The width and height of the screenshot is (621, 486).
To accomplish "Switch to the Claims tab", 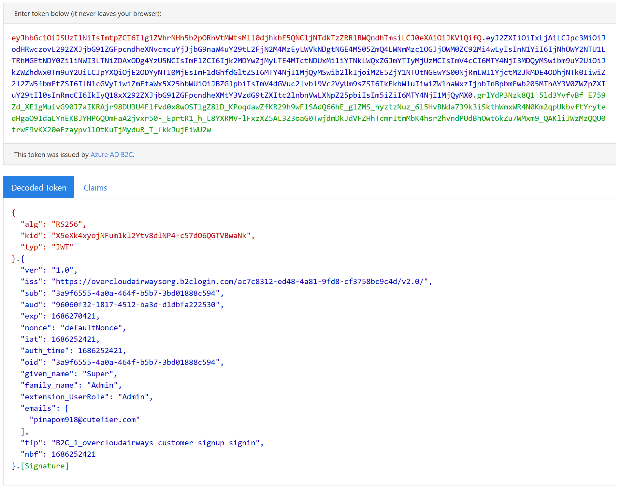I will (95, 187).
